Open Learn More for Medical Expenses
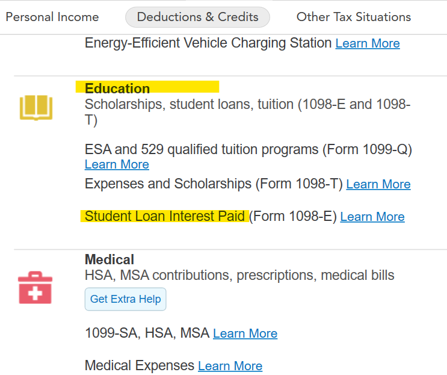The width and height of the screenshot is (447, 375). click(230, 366)
